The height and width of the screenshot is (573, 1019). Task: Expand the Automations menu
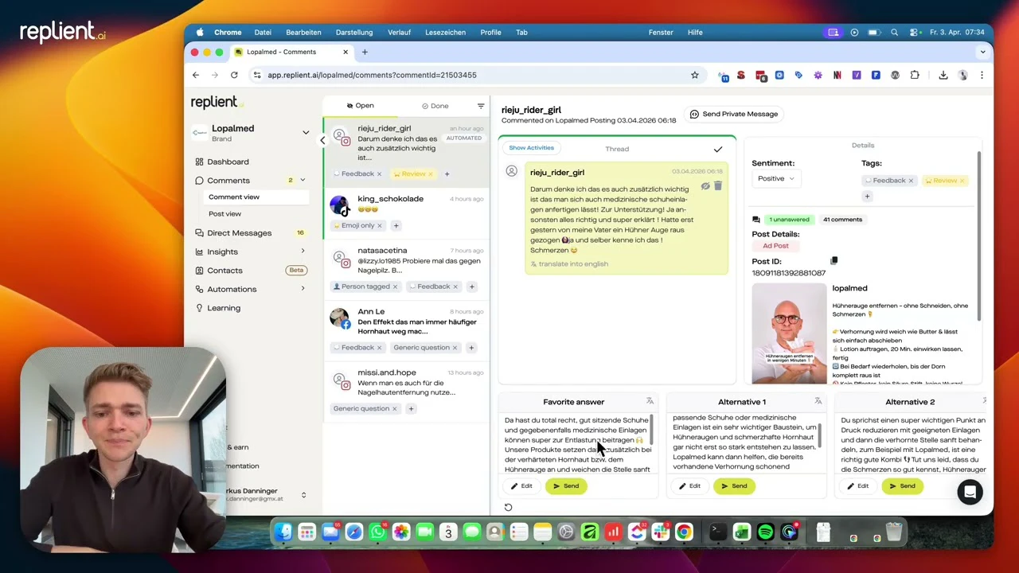[x=303, y=289]
